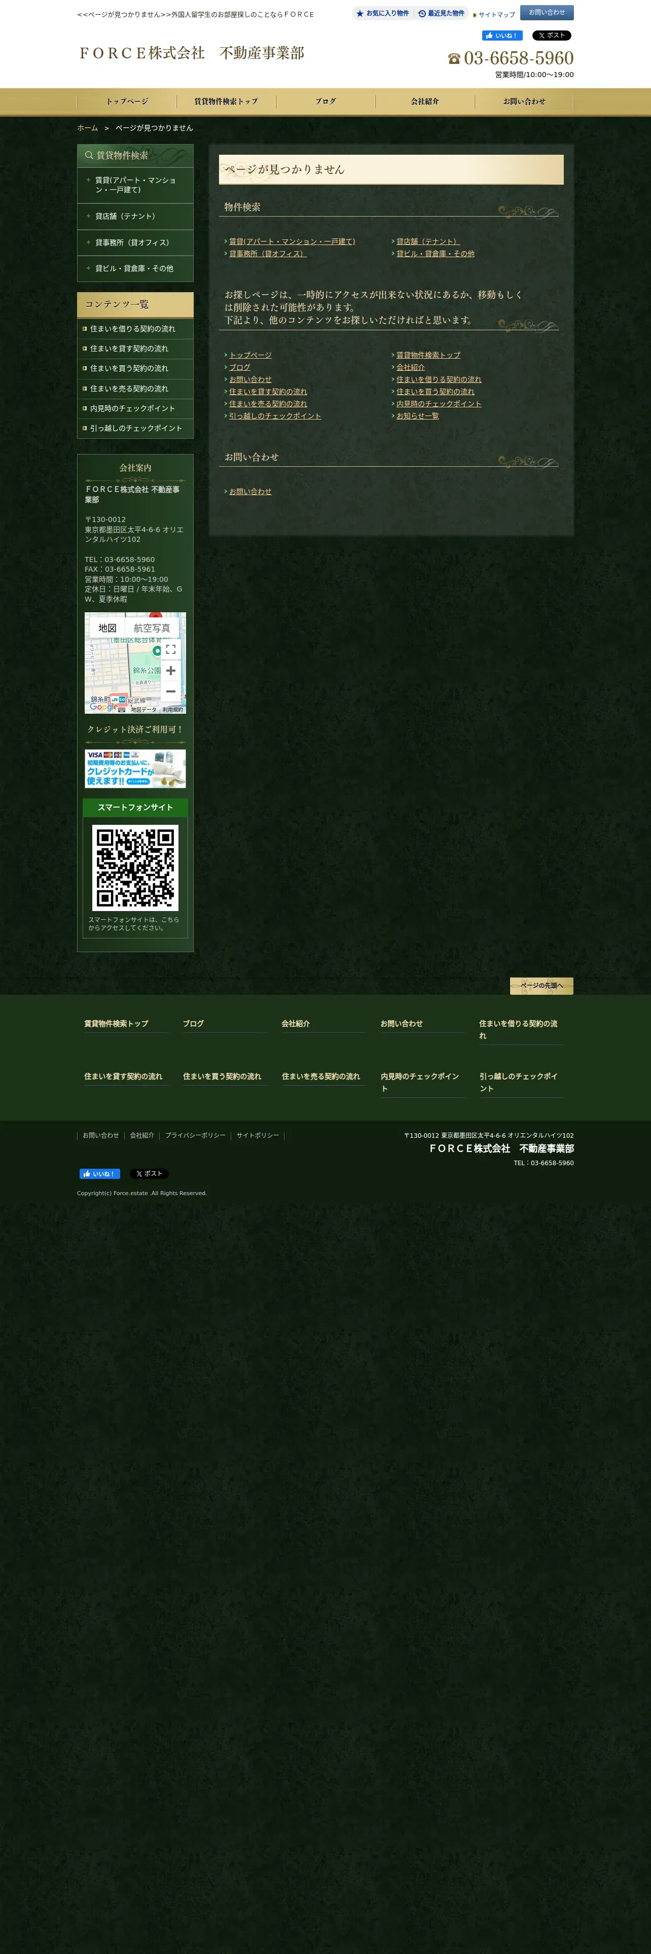This screenshot has width=651, height=1954.
Task: Switch map to 航空写真 view
Action: (152, 628)
